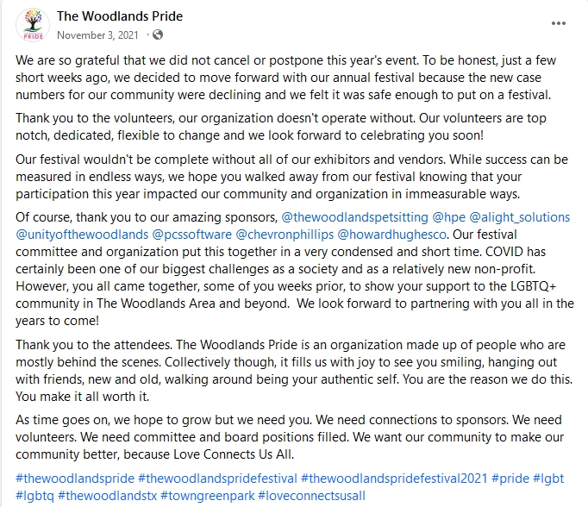Visit @unityofthewoodlands mention
The width and height of the screenshot is (588, 507).
(80, 234)
